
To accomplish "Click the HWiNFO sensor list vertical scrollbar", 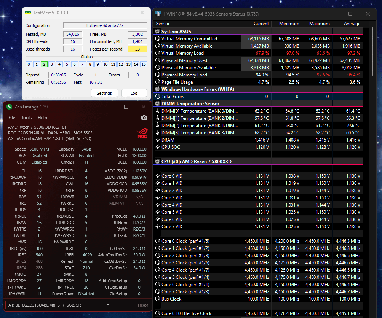I will pos(373,51).
